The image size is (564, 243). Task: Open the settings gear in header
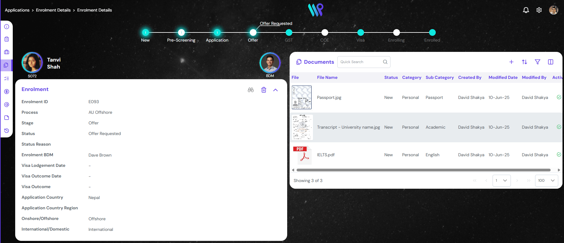click(539, 10)
